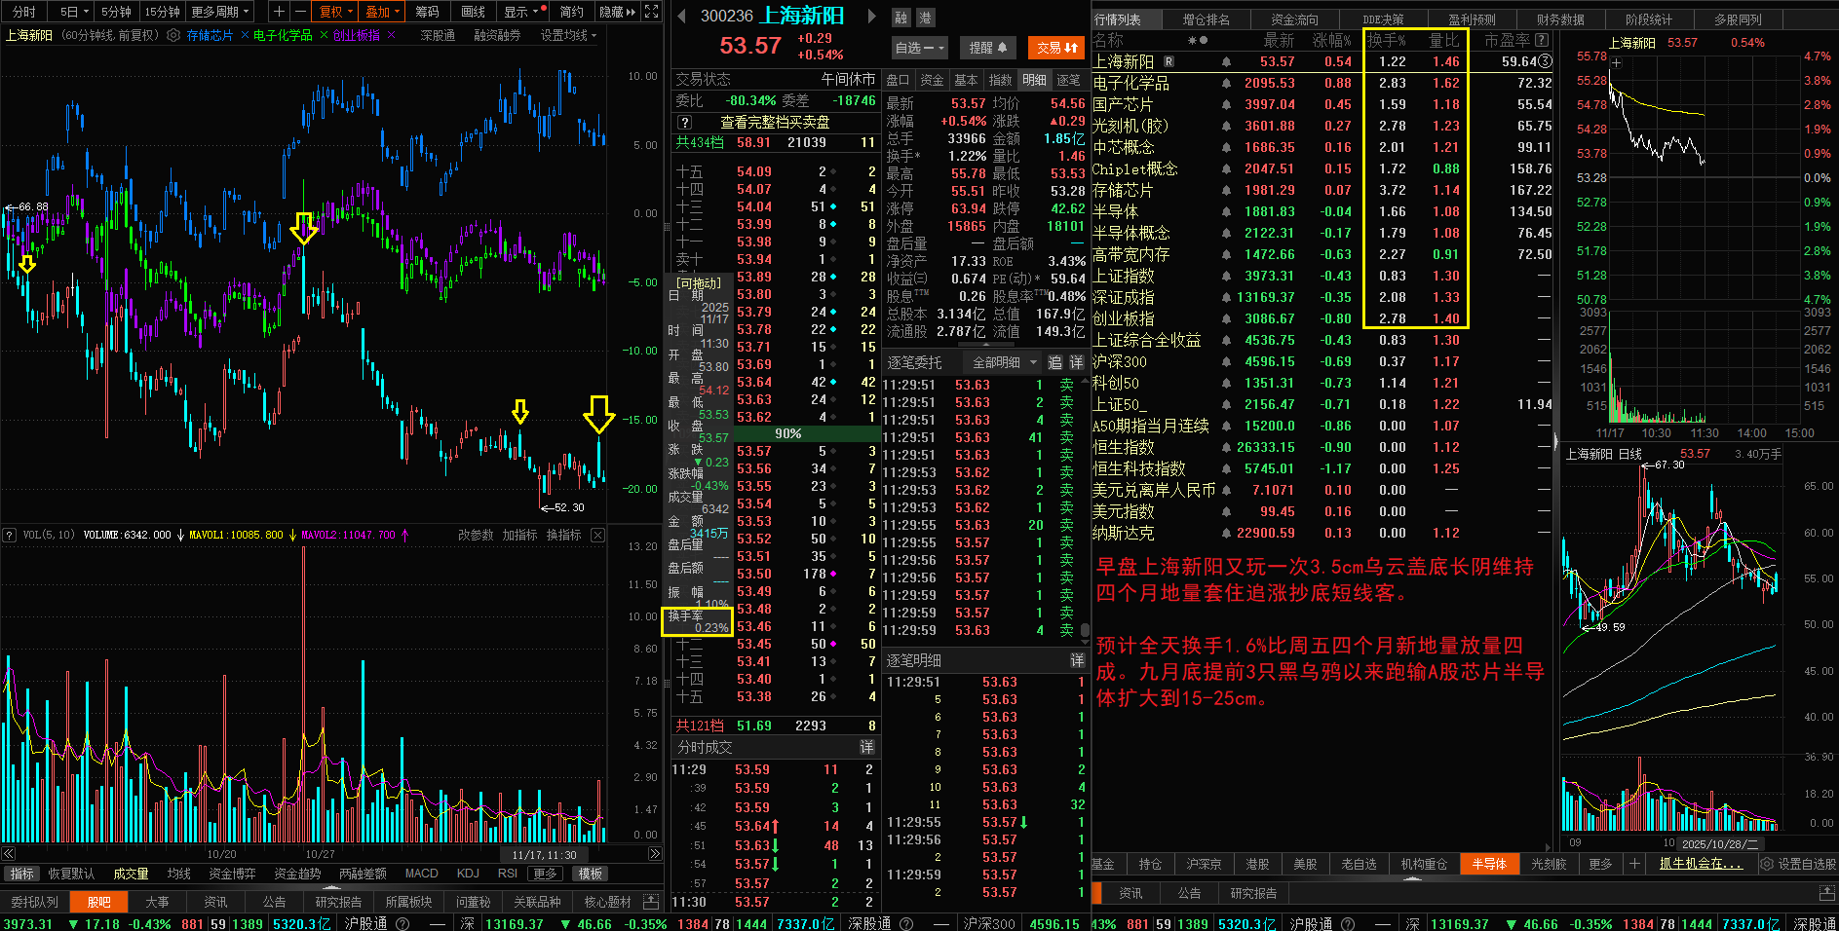This screenshot has height=931, width=1839.
Task: Toggle alert bell for 创业板指 row
Action: click(x=1226, y=319)
